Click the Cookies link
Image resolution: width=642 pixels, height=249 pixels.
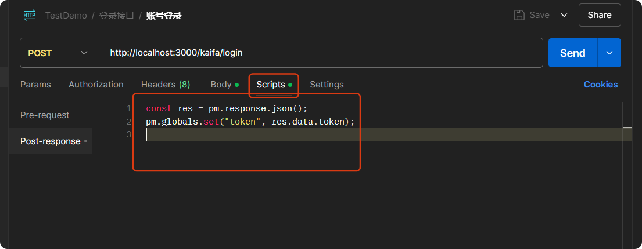[x=600, y=85]
